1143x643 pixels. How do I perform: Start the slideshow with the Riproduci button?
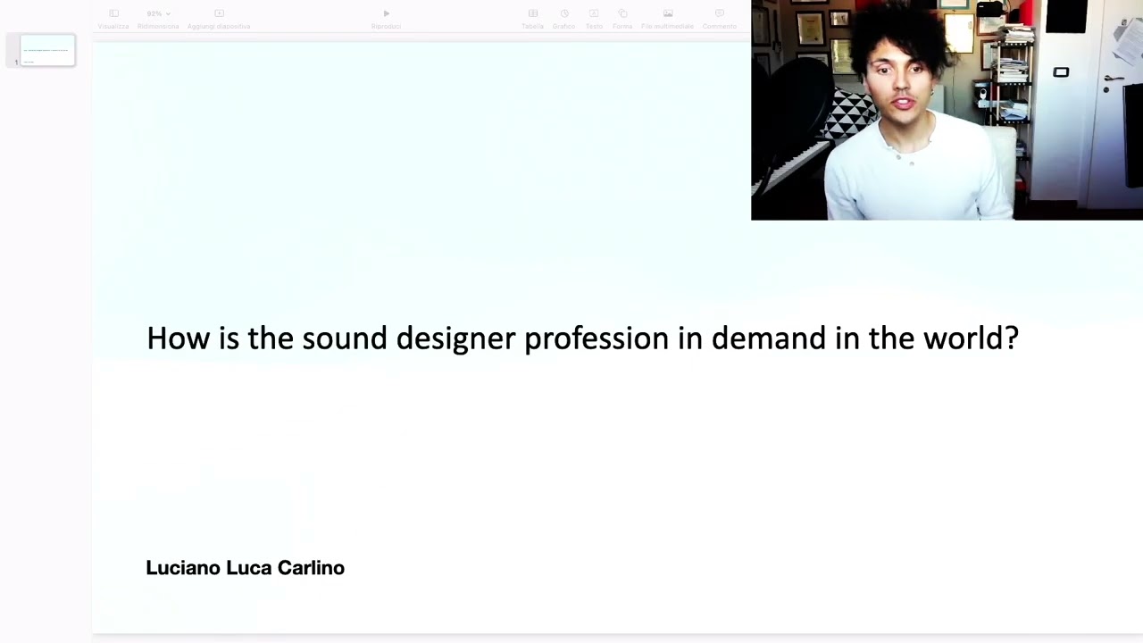point(386,19)
